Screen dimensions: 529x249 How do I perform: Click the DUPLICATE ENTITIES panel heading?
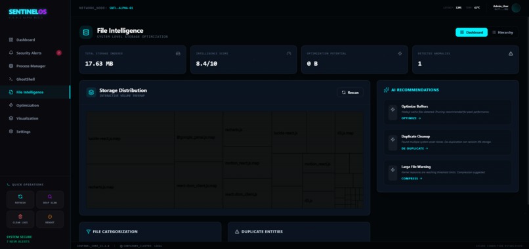pyautogui.click(x=262, y=232)
